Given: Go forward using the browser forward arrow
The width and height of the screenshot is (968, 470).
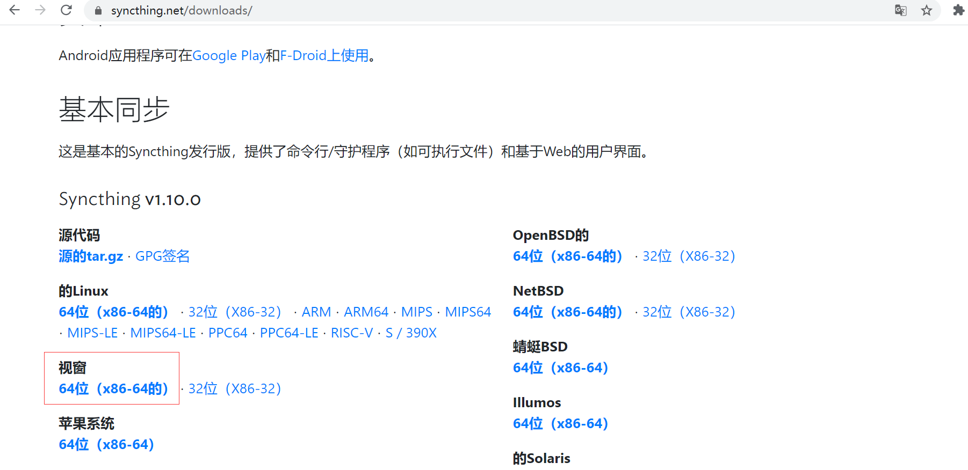Looking at the screenshot, I should click(x=40, y=10).
